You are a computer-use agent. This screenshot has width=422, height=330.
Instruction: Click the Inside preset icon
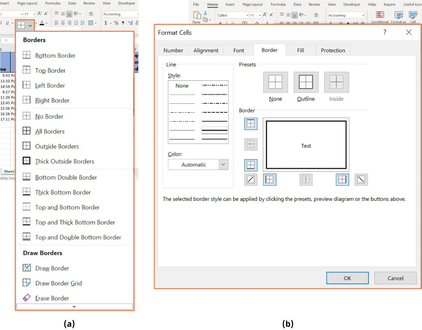(336, 82)
